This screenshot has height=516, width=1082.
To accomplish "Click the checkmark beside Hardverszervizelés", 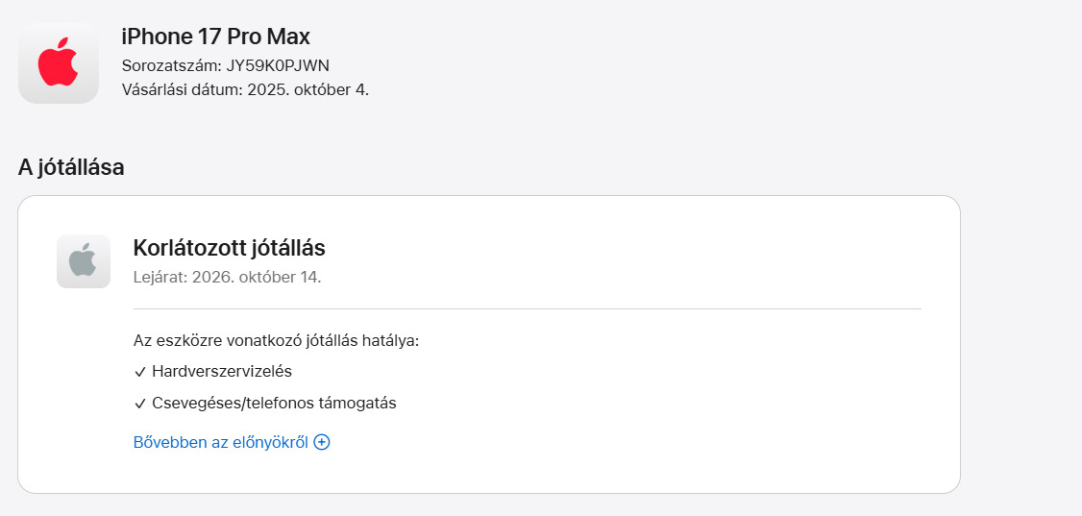I will [x=140, y=372].
